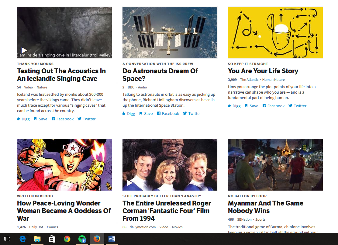Open the SBNation source link
This screenshot has height=245, width=338.
tap(244, 219)
